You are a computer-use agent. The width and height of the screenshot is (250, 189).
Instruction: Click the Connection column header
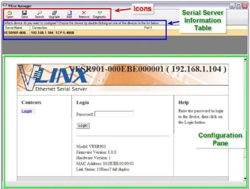(x=42, y=28)
